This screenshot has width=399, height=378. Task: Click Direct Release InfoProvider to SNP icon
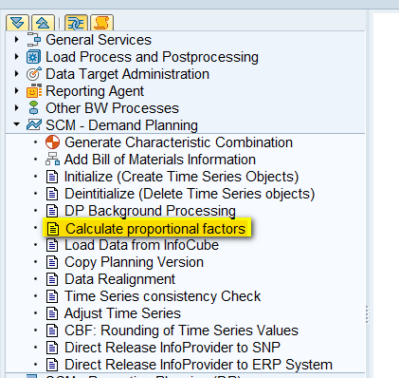(x=52, y=348)
